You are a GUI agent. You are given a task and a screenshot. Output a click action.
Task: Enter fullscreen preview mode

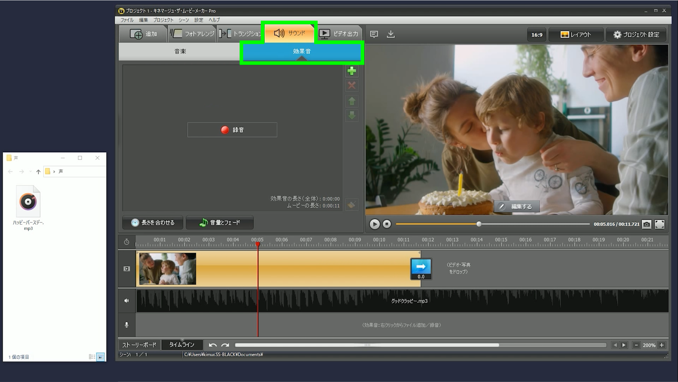[659, 224]
